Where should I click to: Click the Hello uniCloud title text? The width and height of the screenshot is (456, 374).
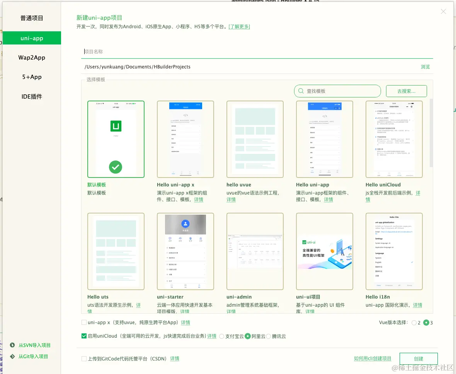(383, 185)
